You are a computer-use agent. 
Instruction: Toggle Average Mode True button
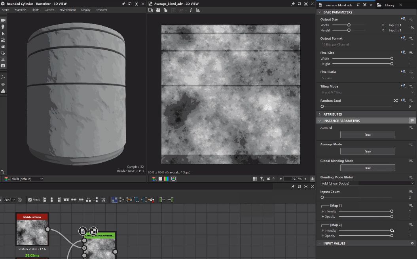[368, 151]
